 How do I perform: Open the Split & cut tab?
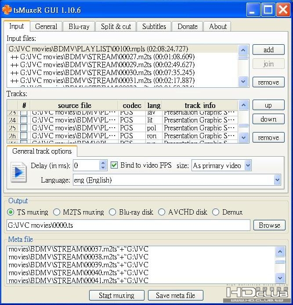116,26
